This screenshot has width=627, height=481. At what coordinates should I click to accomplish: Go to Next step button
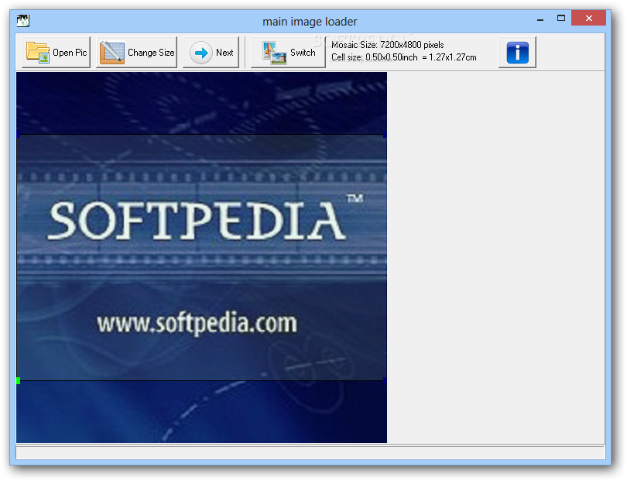[211, 53]
